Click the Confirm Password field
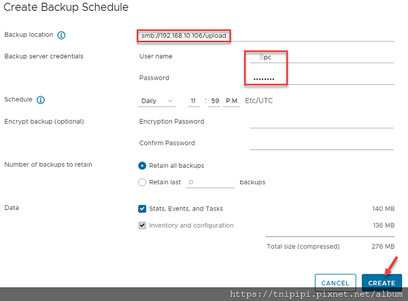The height and width of the screenshot is (301, 408). tap(321, 143)
